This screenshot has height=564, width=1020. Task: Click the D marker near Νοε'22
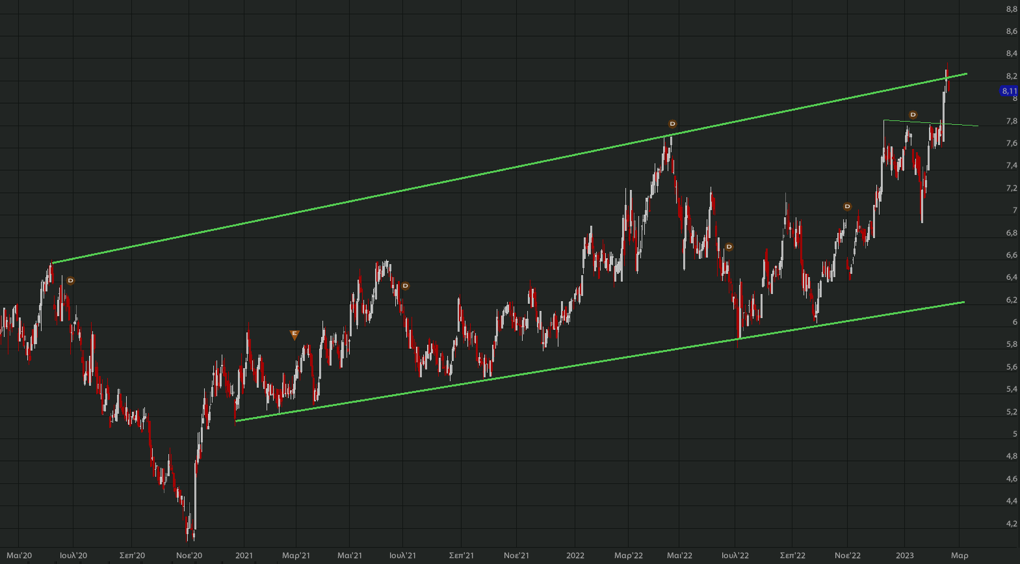847,207
